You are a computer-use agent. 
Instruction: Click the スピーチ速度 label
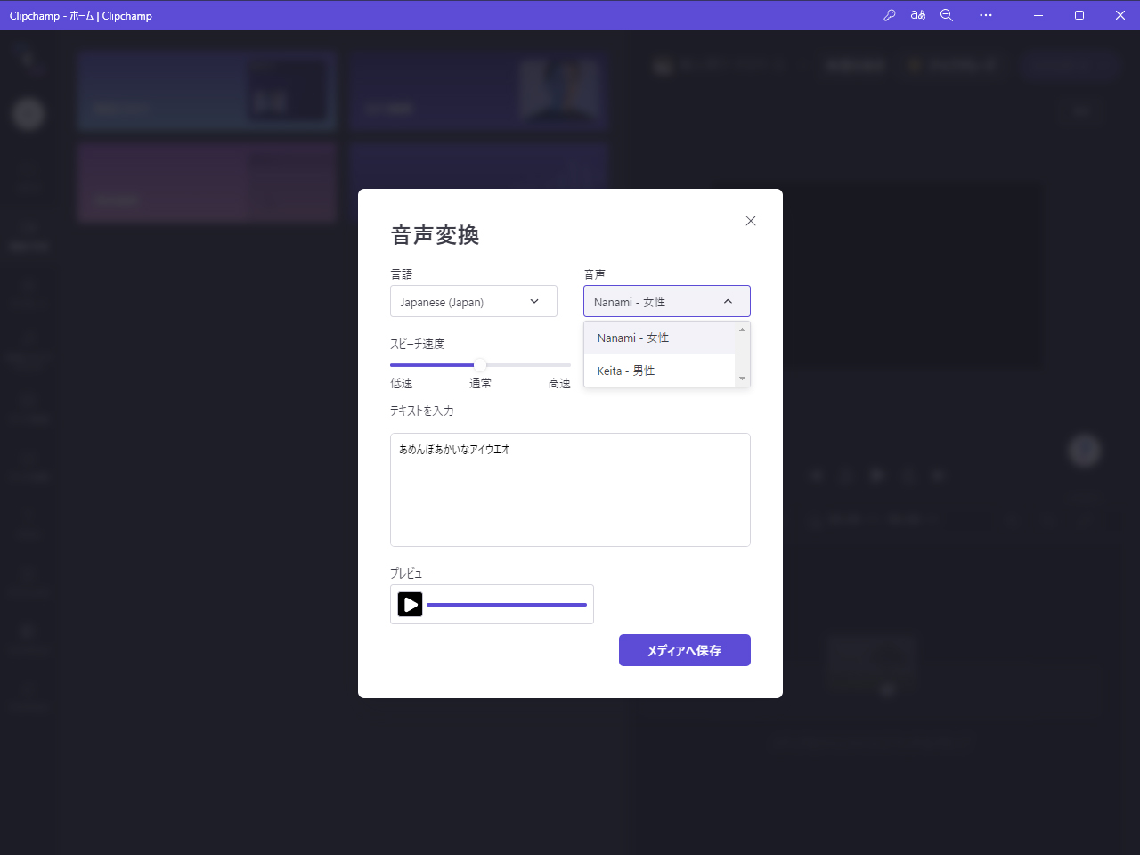(418, 344)
